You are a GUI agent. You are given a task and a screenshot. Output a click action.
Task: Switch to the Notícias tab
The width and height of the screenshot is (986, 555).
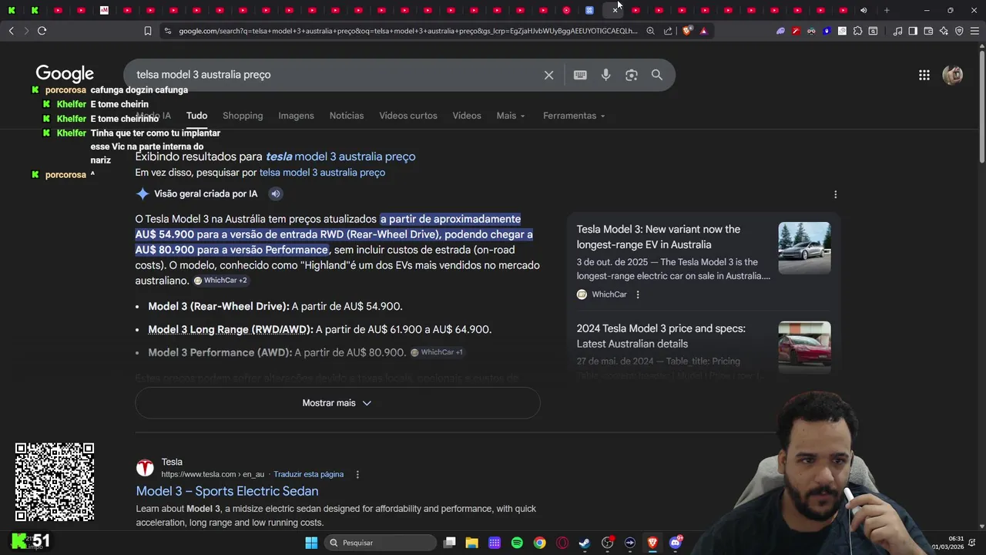(x=347, y=116)
